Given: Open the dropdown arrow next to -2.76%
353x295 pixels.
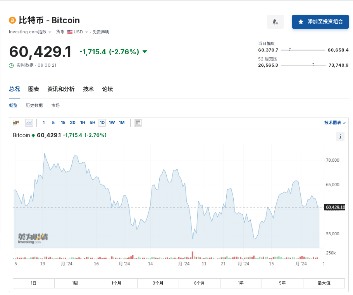Looking at the screenshot, I should click(x=145, y=52).
